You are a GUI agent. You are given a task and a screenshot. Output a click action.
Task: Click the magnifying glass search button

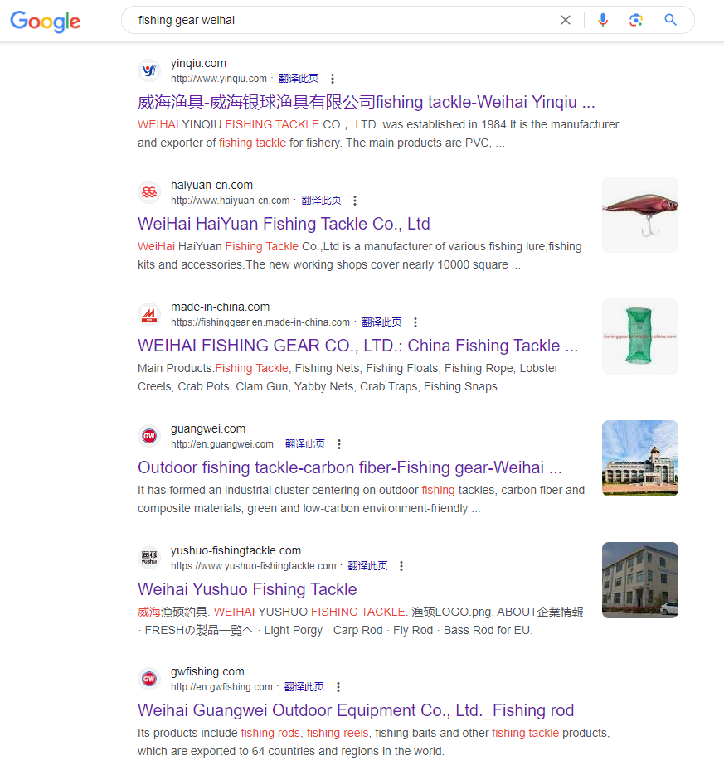[670, 20]
